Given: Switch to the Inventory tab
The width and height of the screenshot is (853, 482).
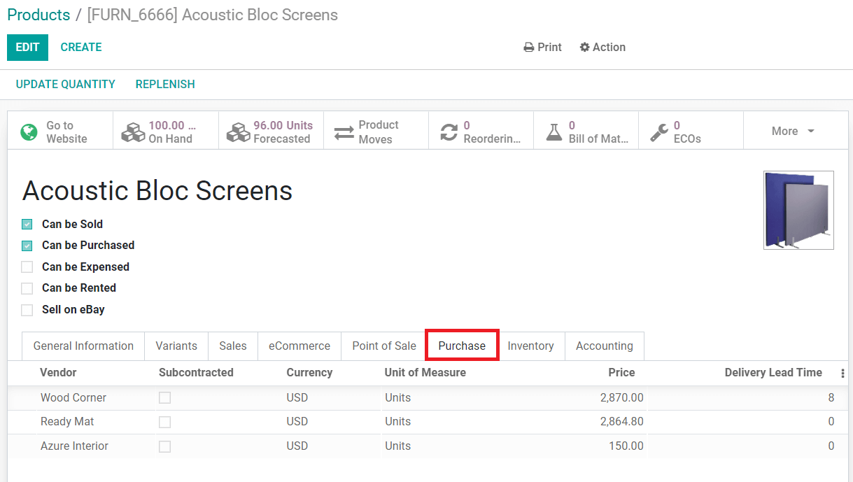Looking at the screenshot, I should (530, 346).
